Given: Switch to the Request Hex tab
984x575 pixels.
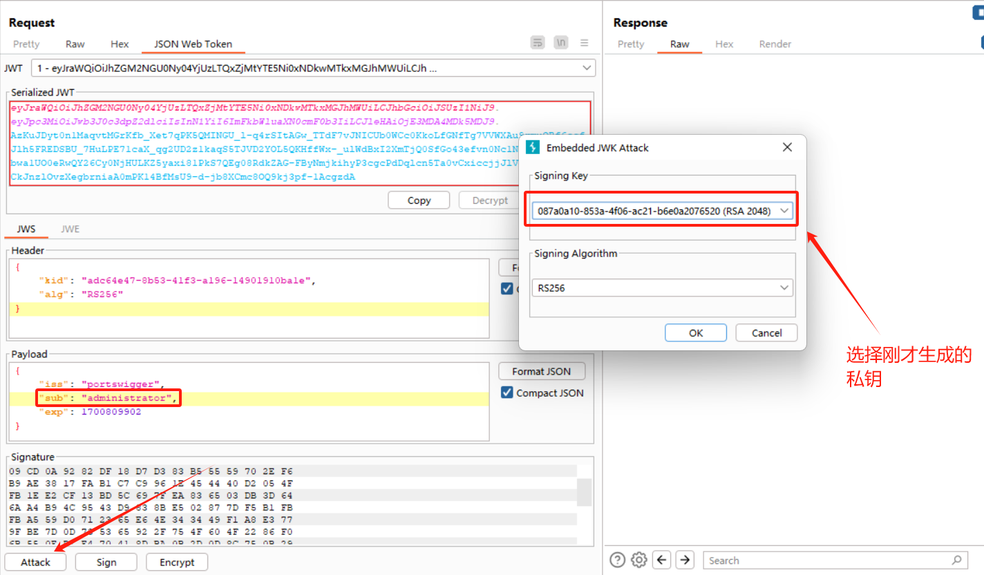Looking at the screenshot, I should [x=120, y=44].
